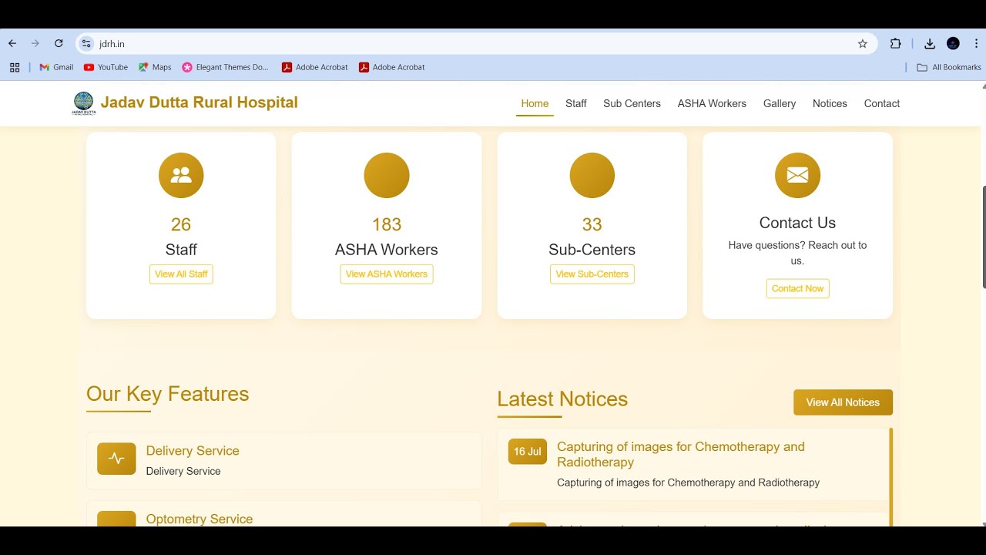Click the Sub-Centers count 33
Viewport: 986px width, 555px height.
click(x=592, y=224)
